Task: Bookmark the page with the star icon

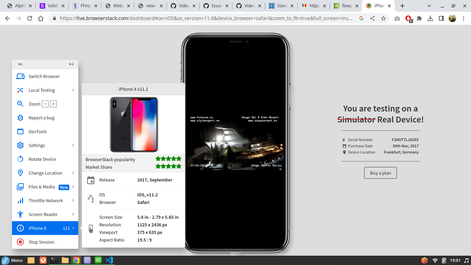Action: click(383, 19)
